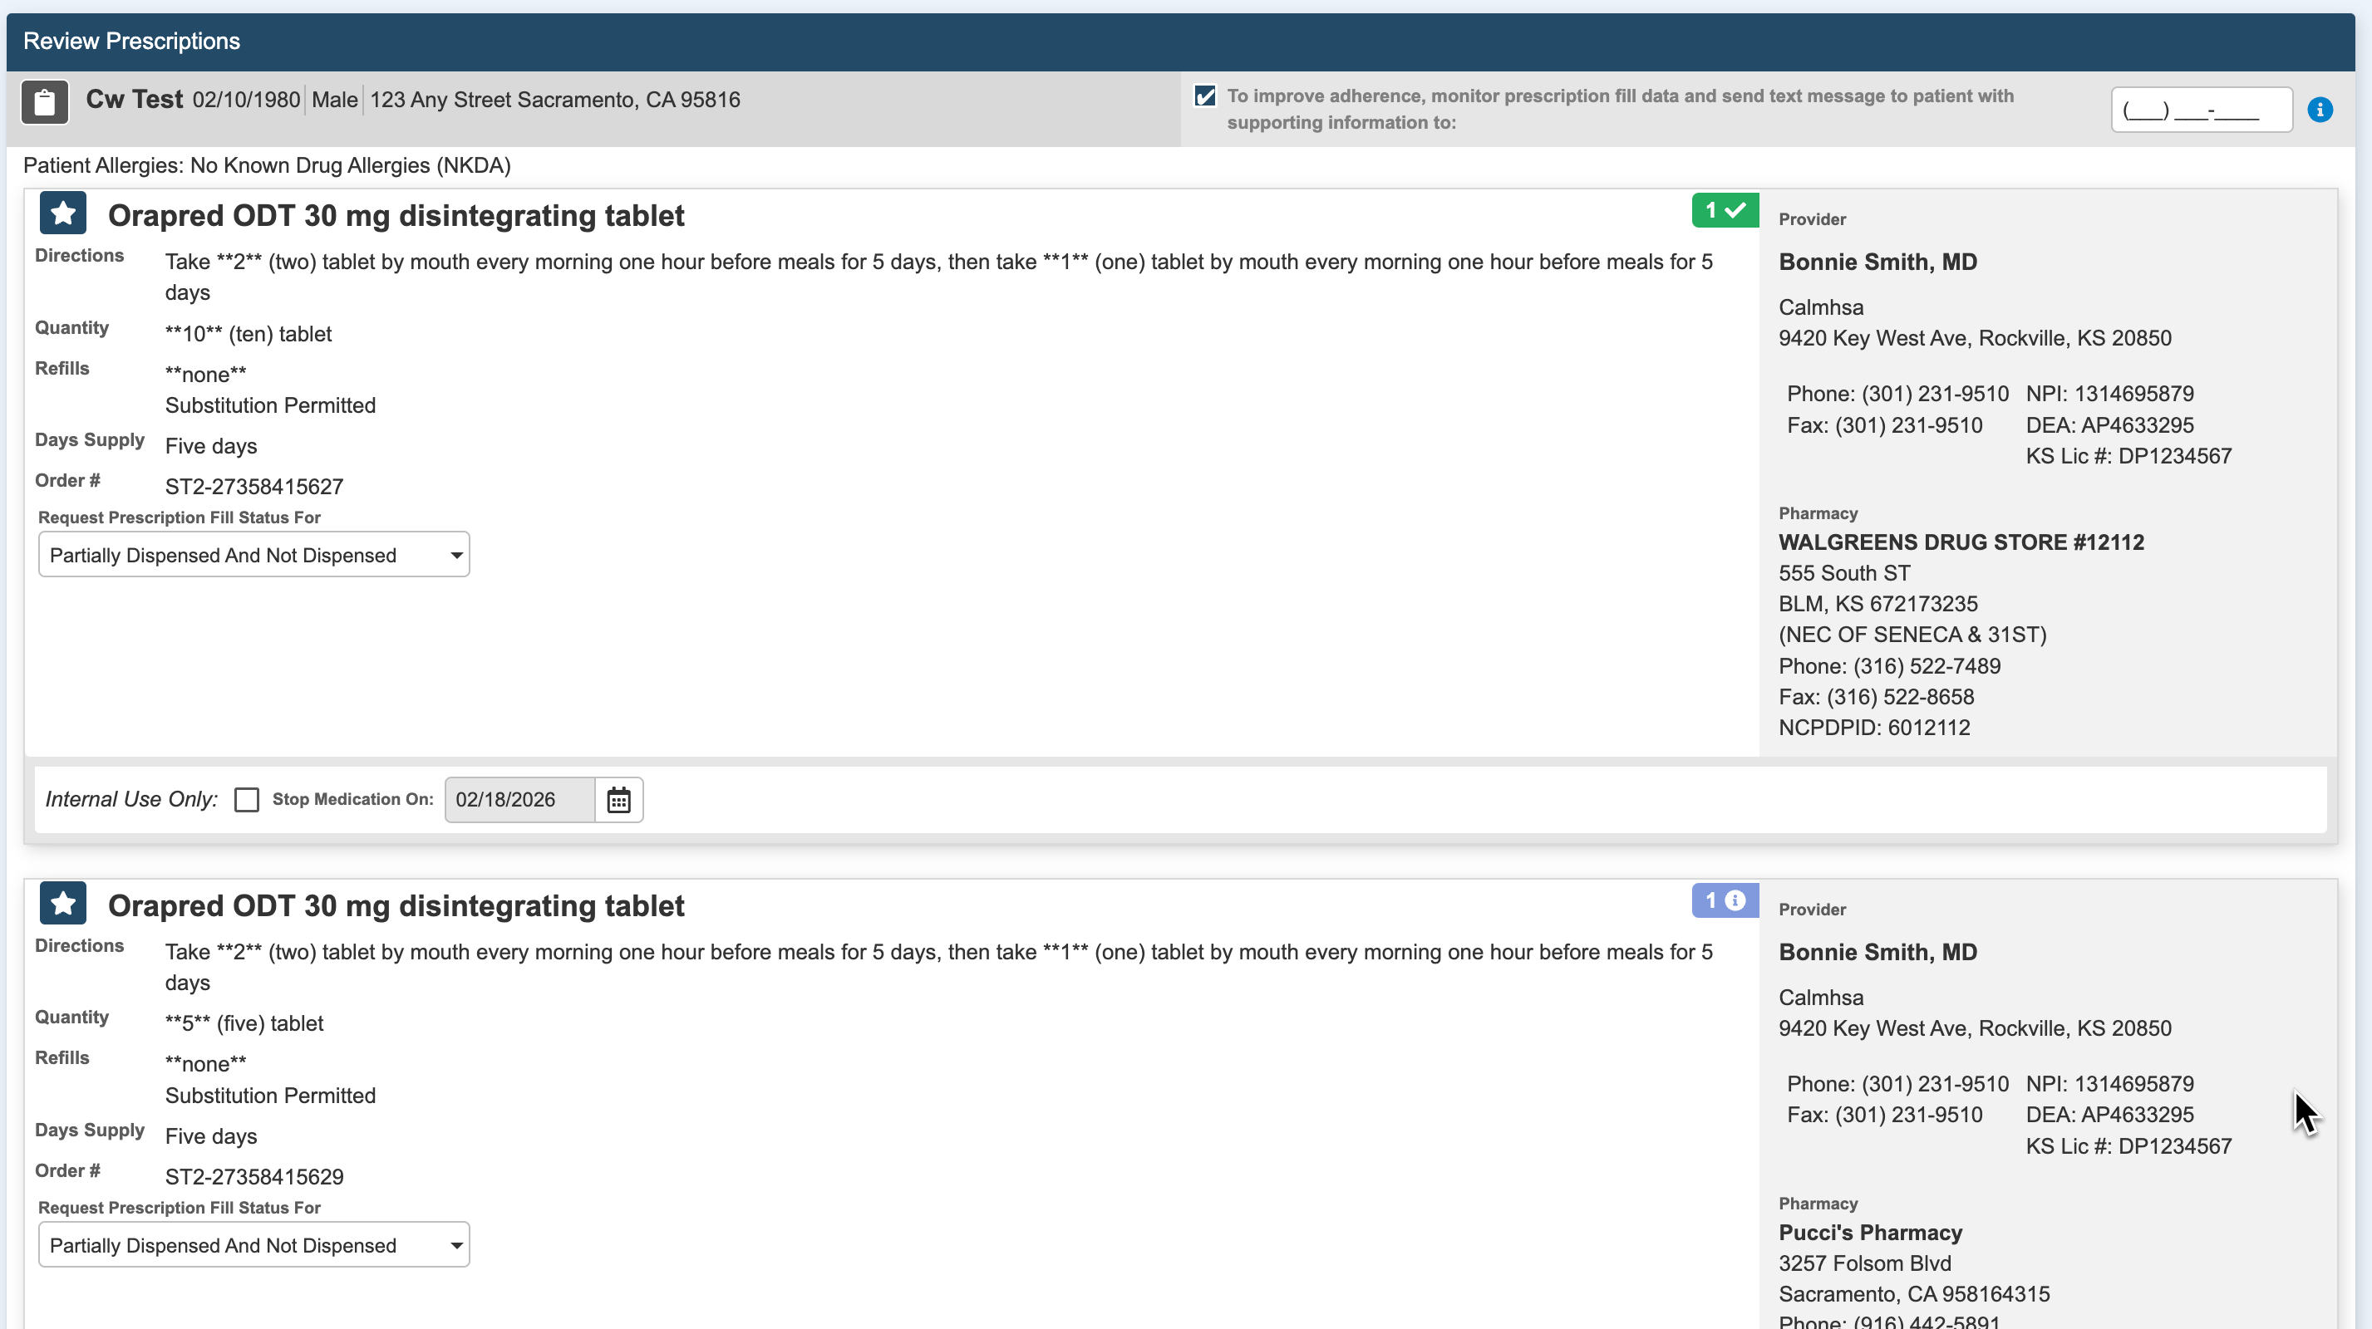The width and height of the screenshot is (2372, 1329).
Task: Click first Bonnie Smith, MD provider name
Action: click(x=1877, y=262)
